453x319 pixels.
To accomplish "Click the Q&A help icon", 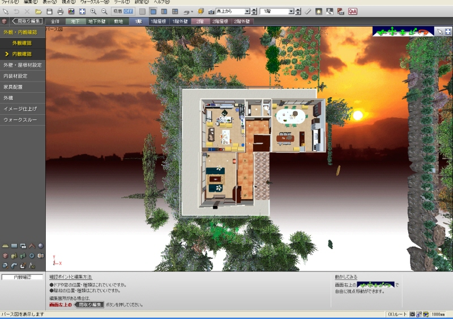I will pyautogui.click(x=352, y=11).
